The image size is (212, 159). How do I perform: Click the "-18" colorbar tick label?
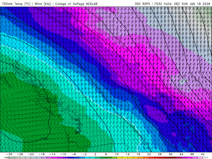(x=42, y=154)
